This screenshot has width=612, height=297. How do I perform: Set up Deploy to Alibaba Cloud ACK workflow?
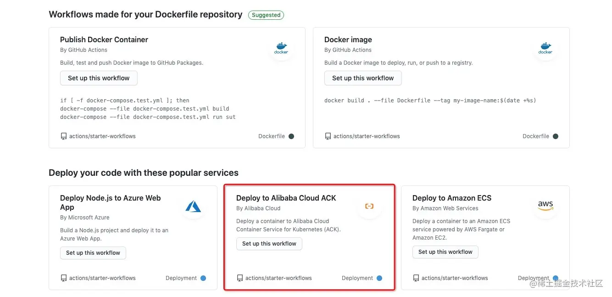269,244
